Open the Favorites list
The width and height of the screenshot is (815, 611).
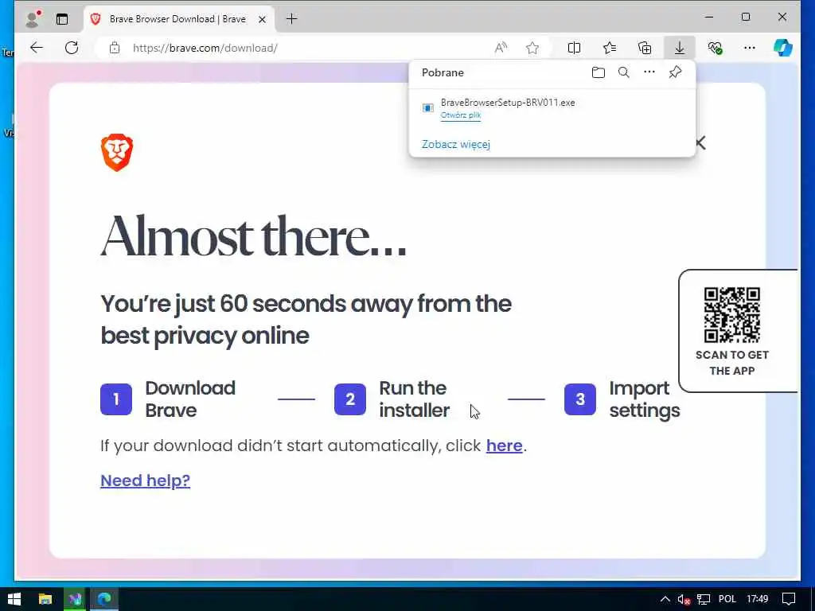click(609, 48)
